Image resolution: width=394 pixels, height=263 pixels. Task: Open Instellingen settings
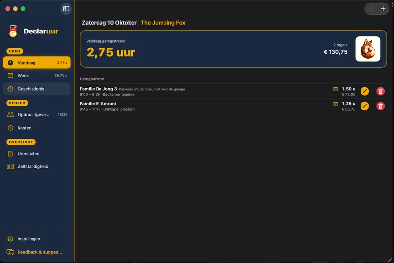click(x=37, y=239)
